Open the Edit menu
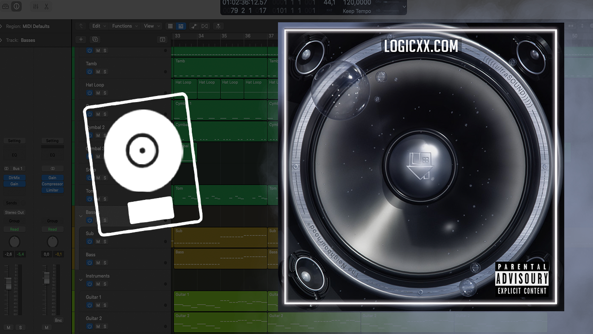593x334 pixels. coord(99,26)
